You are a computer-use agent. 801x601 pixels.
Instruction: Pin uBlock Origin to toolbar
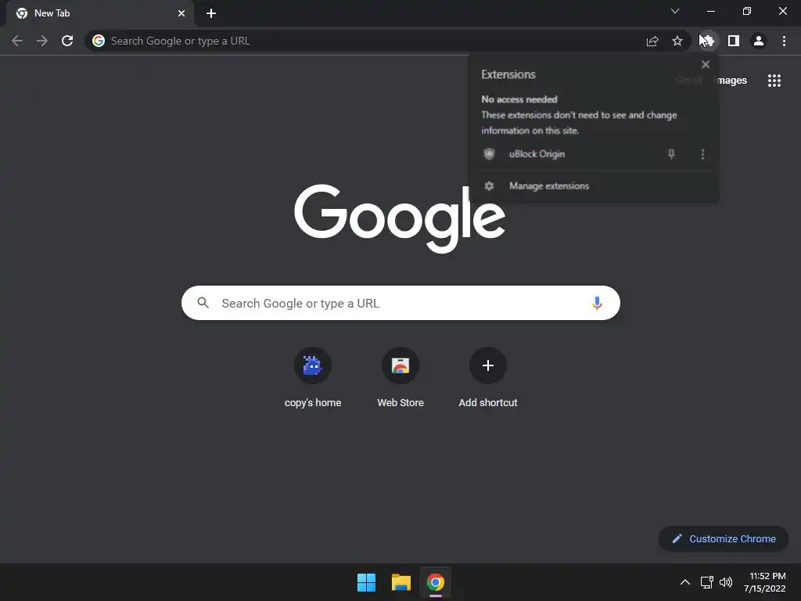(x=671, y=154)
